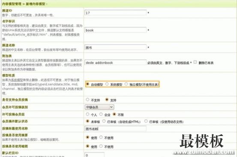
Task: Click the 频道ID input field containing 17
Action: click(115, 13)
